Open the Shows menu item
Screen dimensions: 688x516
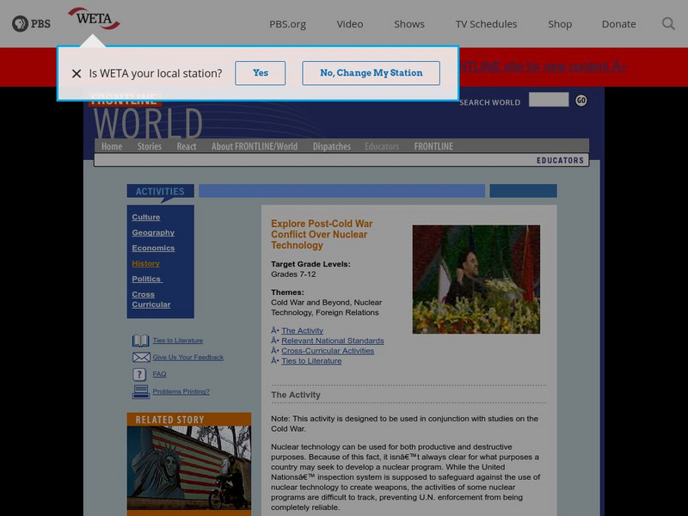click(x=409, y=24)
